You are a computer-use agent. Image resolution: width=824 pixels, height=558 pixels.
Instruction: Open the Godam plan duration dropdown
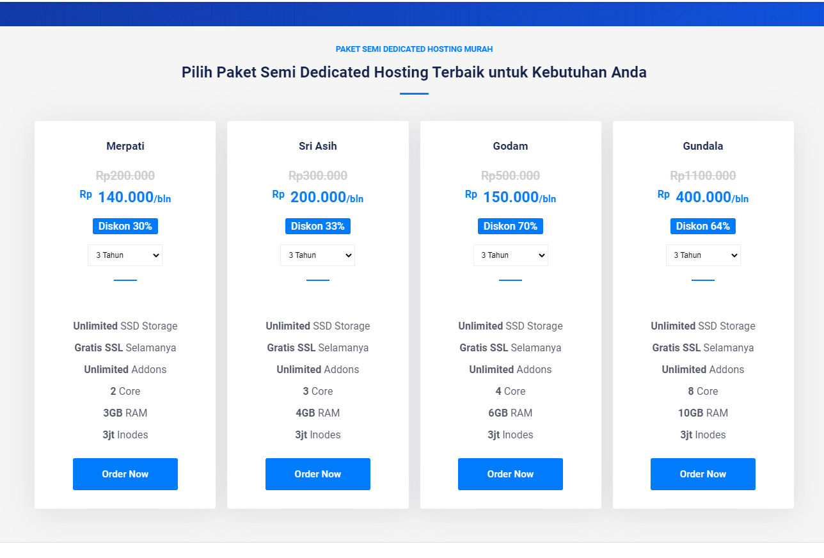pos(511,255)
